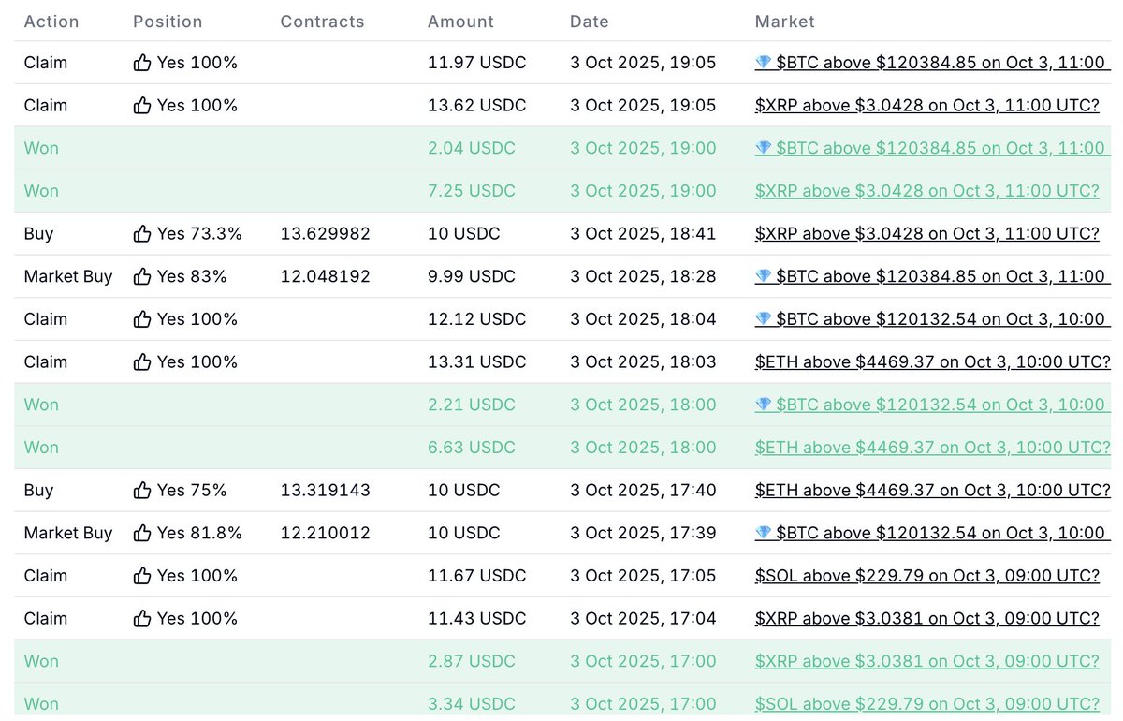Click diamond icon in the 17:39 Market Buy row
This screenshot has width=1123, height=721.
pyautogui.click(x=764, y=533)
